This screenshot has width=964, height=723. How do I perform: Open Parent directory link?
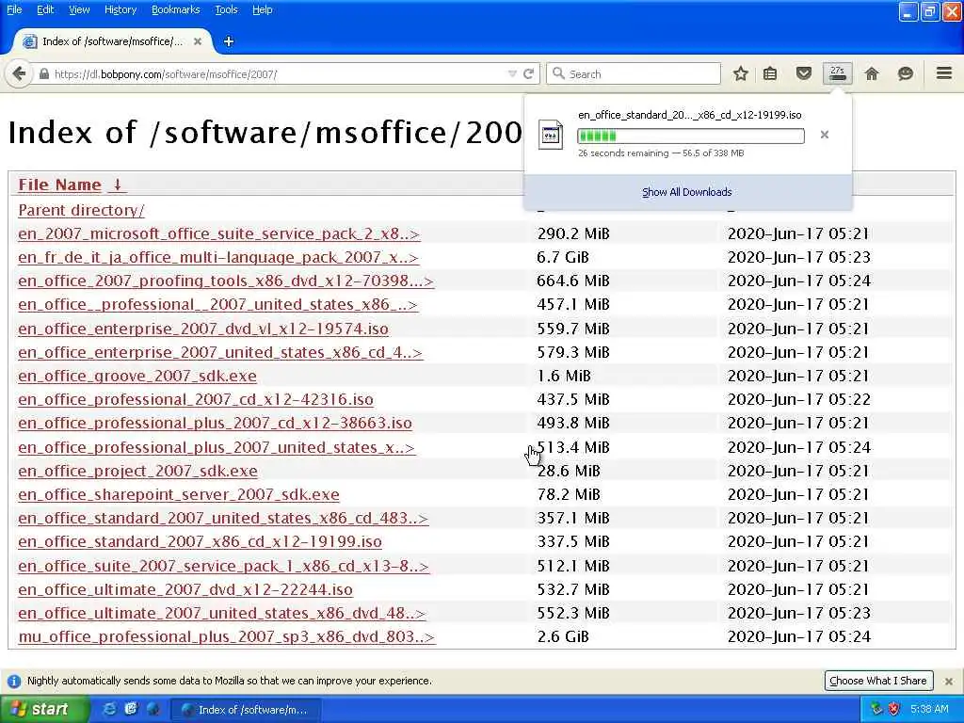point(81,210)
